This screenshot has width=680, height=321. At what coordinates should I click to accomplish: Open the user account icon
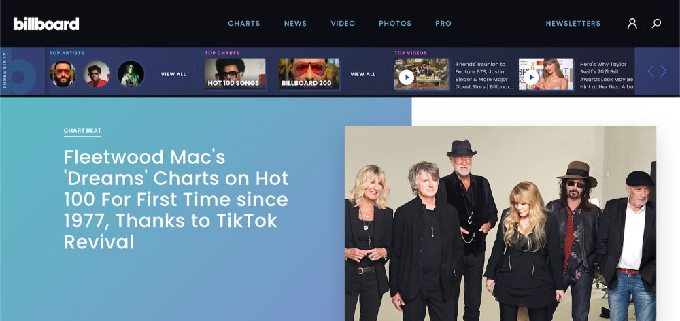pos(632,23)
